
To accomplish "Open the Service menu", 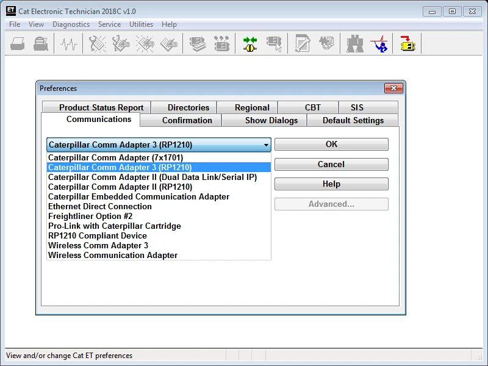I will click(x=109, y=24).
